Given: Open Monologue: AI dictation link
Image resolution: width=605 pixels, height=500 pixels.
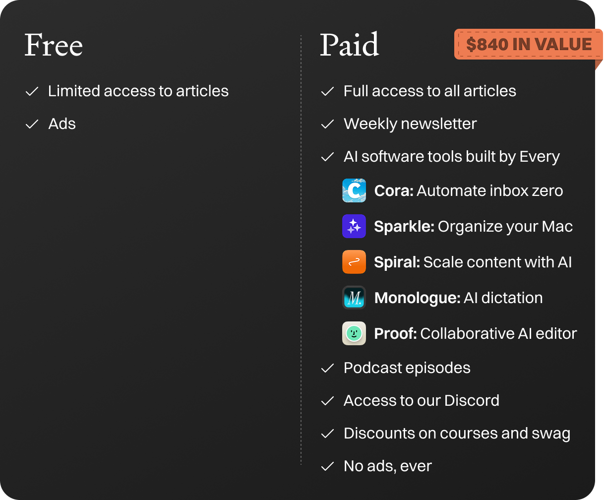Looking at the screenshot, I should click(458, 298).
